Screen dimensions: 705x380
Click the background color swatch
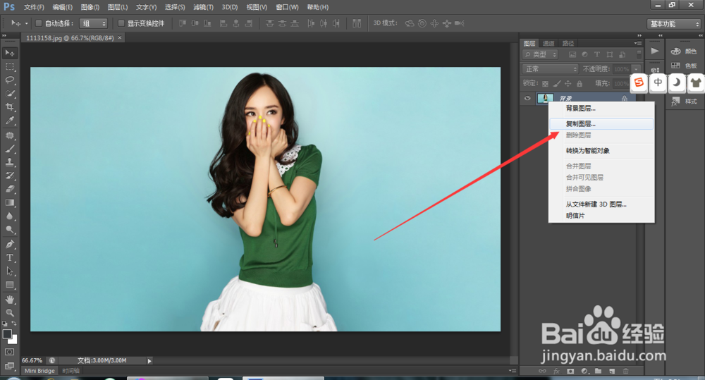point(14,340)
